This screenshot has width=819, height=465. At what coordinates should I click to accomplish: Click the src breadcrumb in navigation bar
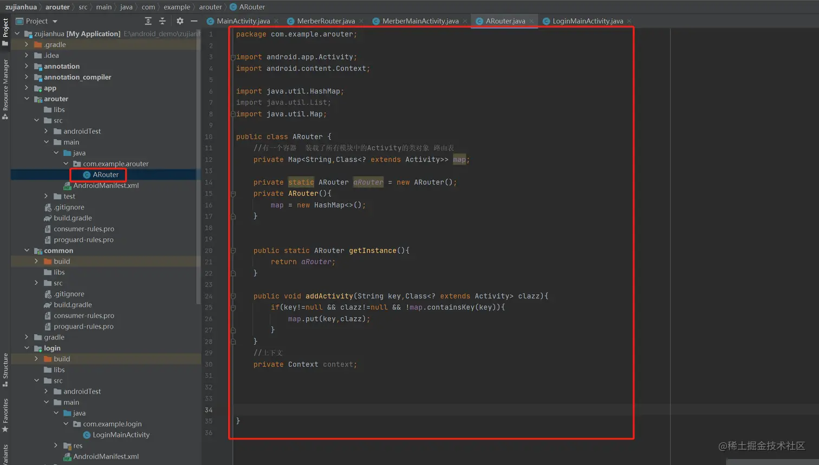coord(83,7)
